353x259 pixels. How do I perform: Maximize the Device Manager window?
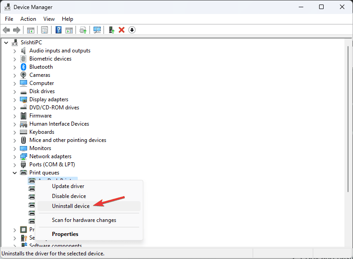[x=321, y=7]
